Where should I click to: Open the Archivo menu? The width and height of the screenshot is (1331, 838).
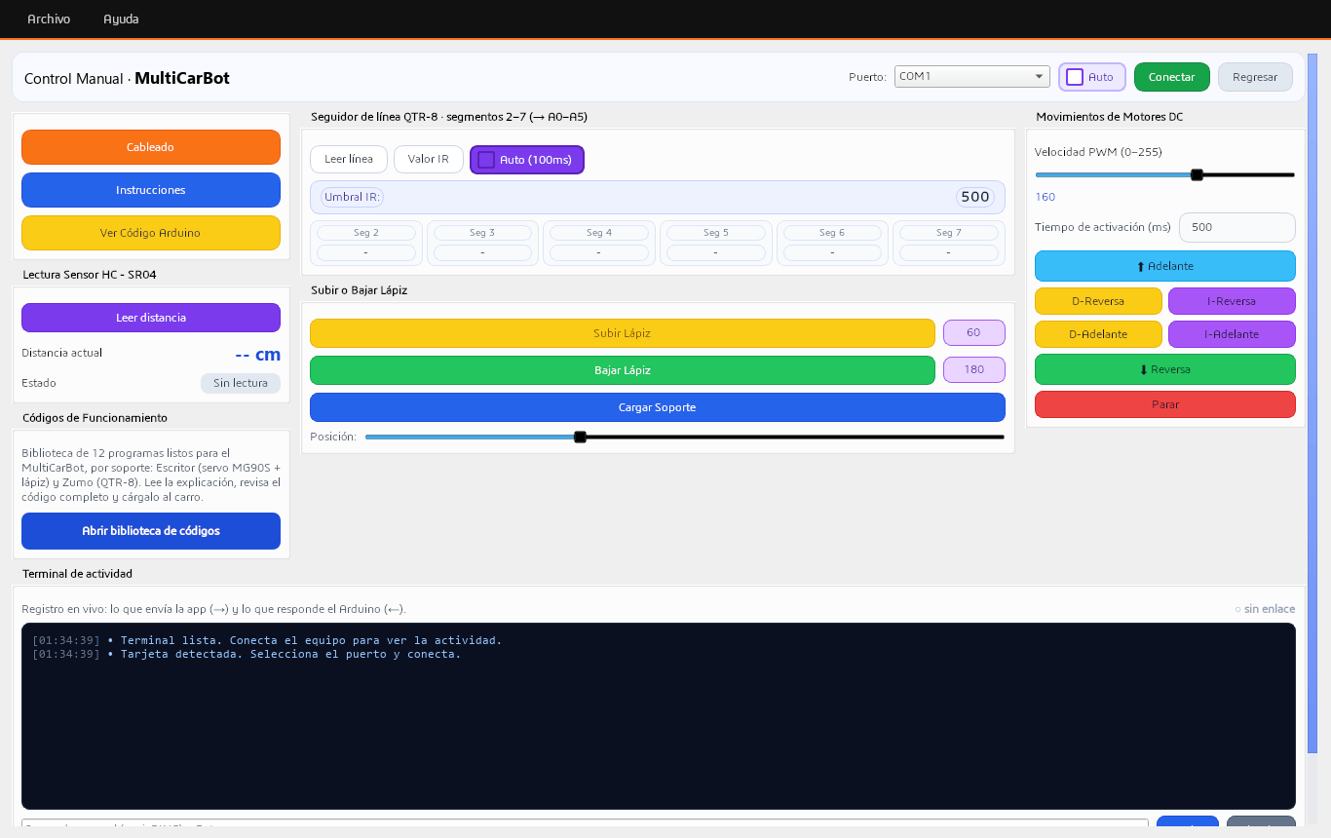49,19
